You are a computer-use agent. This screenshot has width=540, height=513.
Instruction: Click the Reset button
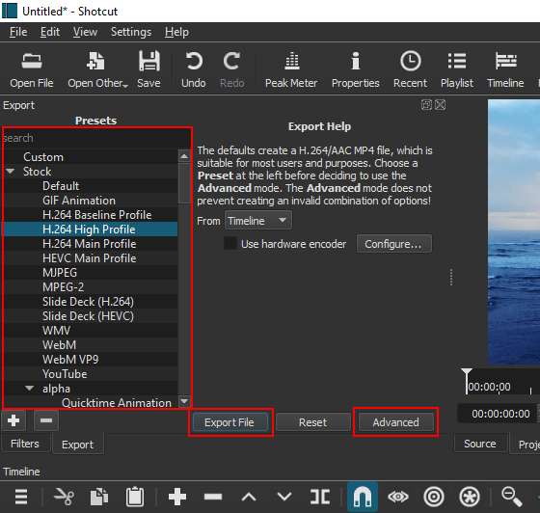click(312, 422)
